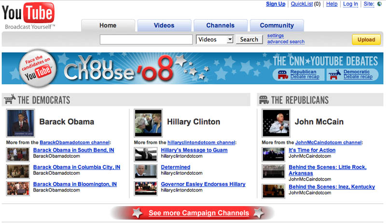The width and height of the screenshot is (386, 224).
Task: Open Barack Obama in South Bend, IN
Action: 74,150
